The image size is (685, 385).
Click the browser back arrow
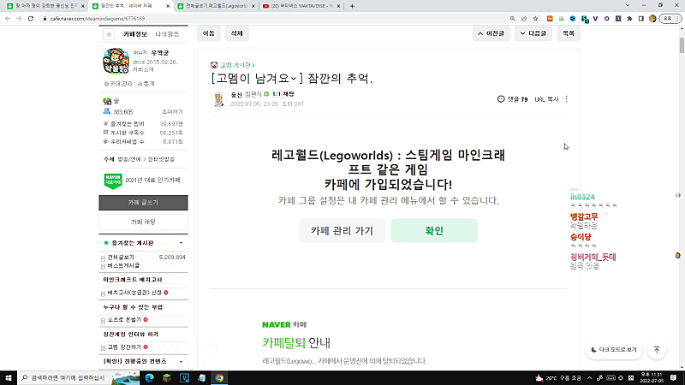pyautogui.click(x=8, y=19)
